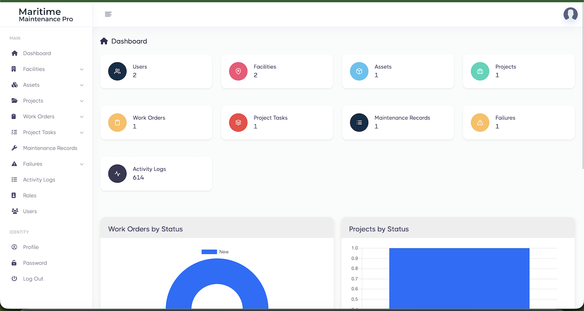This screenshot has height=311, width=584.
Task: Open the Password link under Identity
Action: click(x=35, y=263)
